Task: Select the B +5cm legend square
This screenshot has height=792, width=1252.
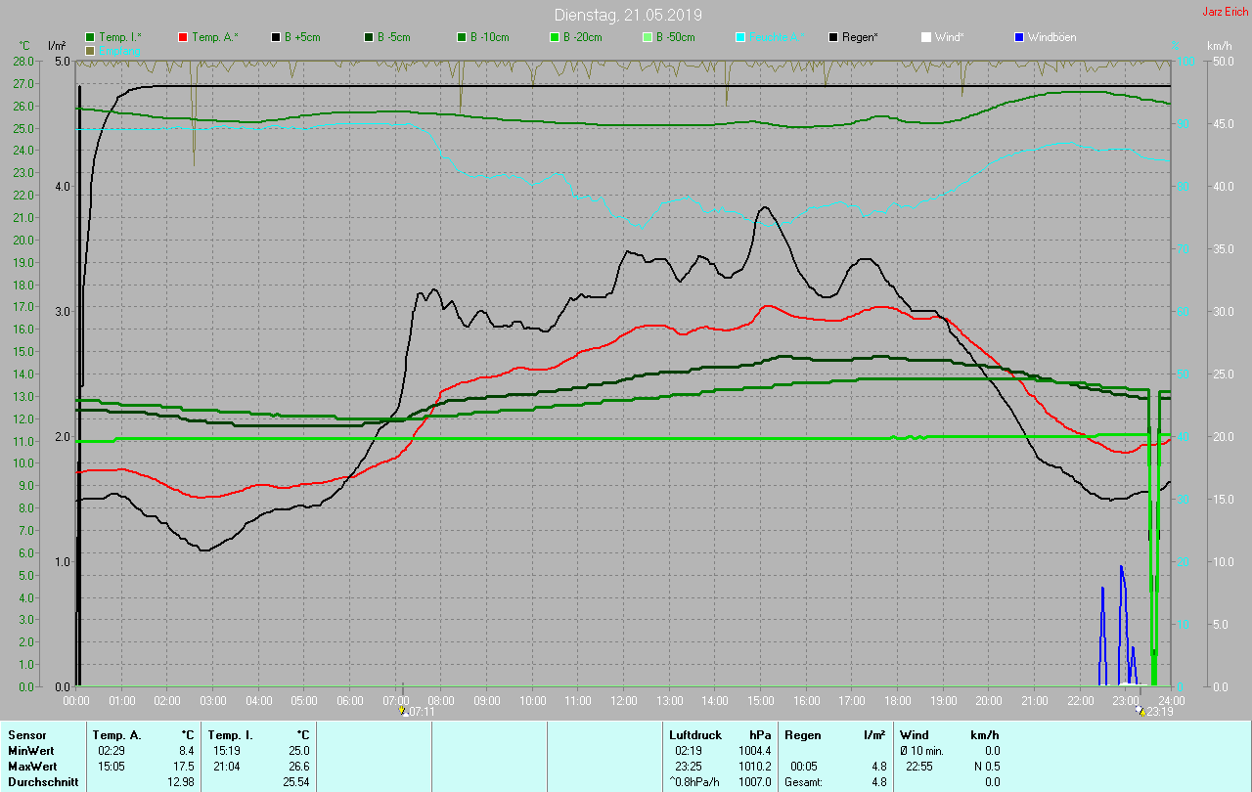Action: [x=276, y=37]
